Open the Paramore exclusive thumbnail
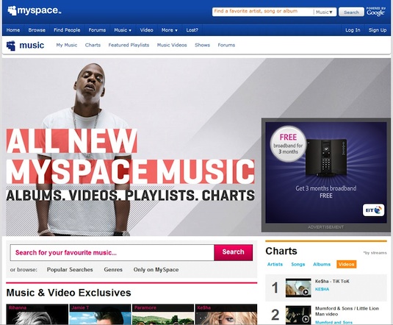This screenshot has width=393, height=325. [x=163, y=314]
